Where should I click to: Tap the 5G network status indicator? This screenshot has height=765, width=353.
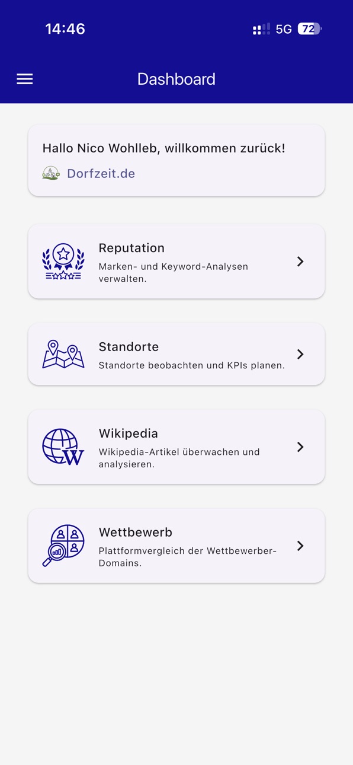(x=284, y=29)
